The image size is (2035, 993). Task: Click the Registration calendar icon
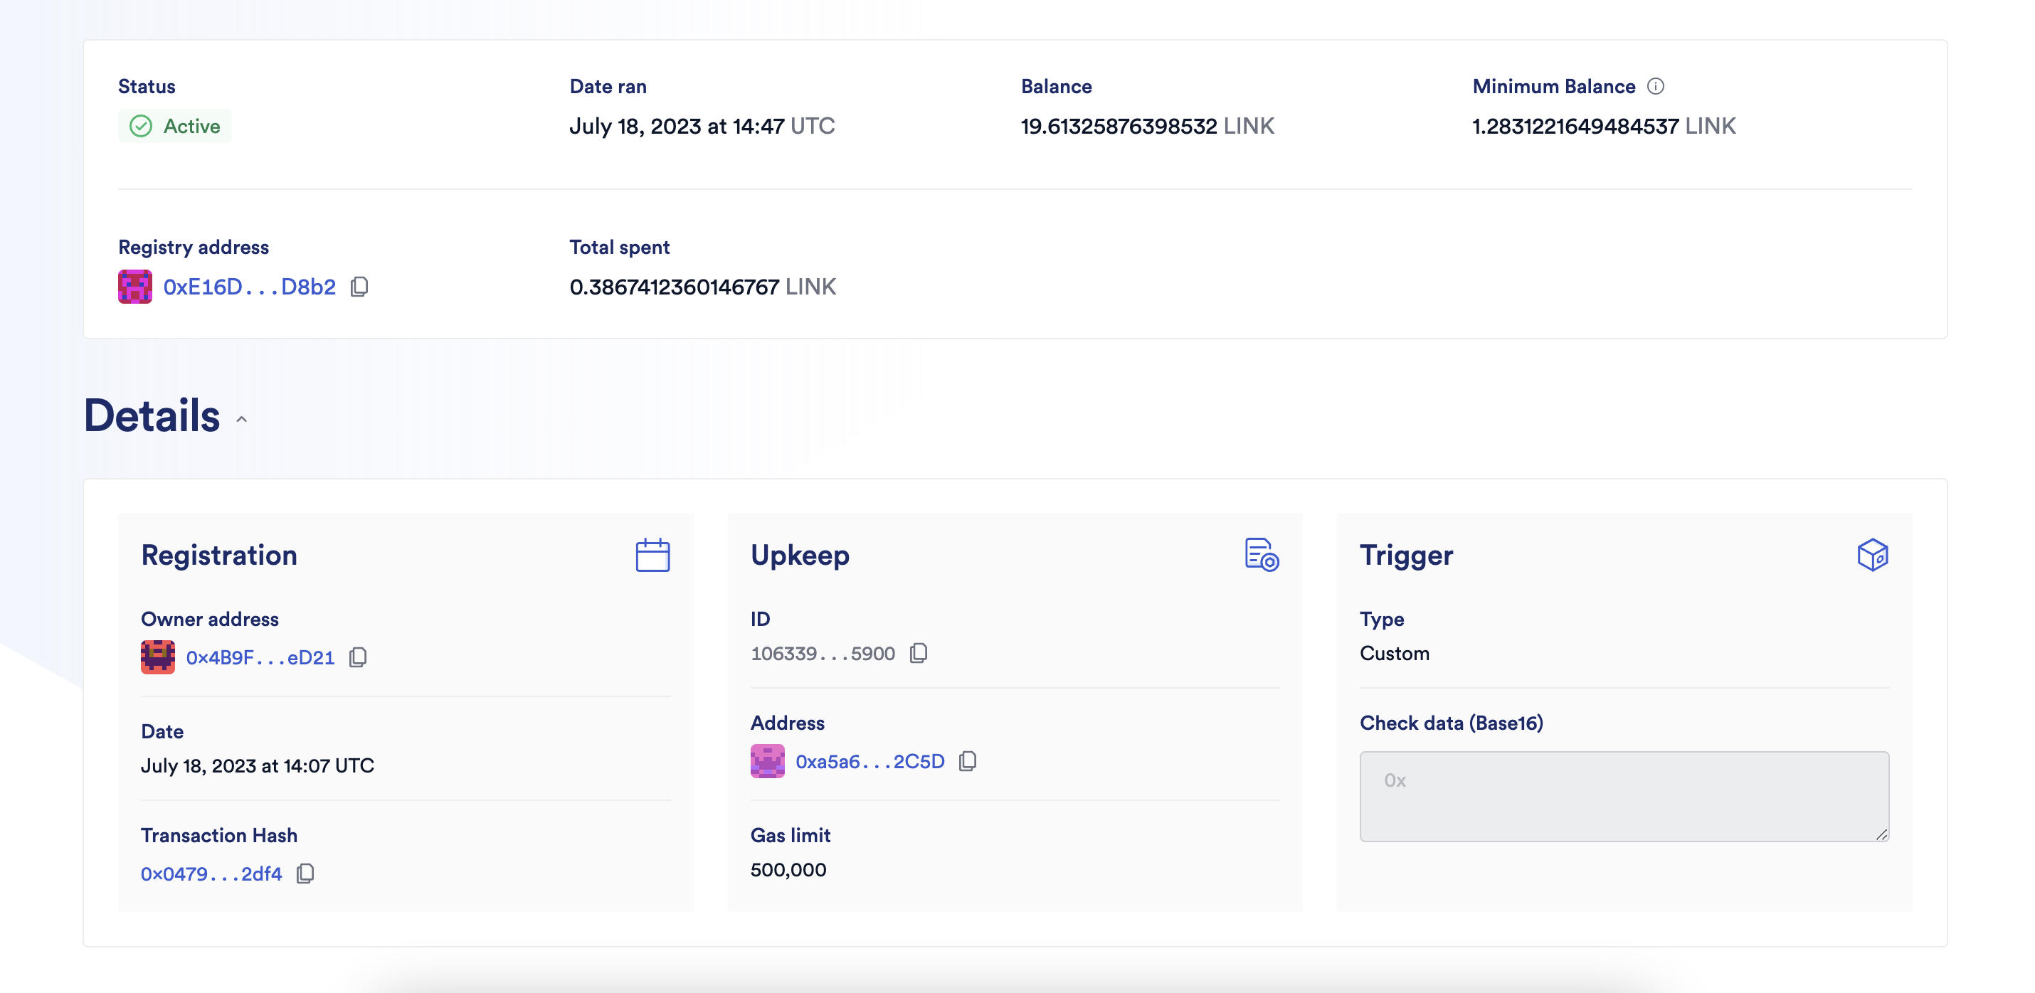(652, 556)
